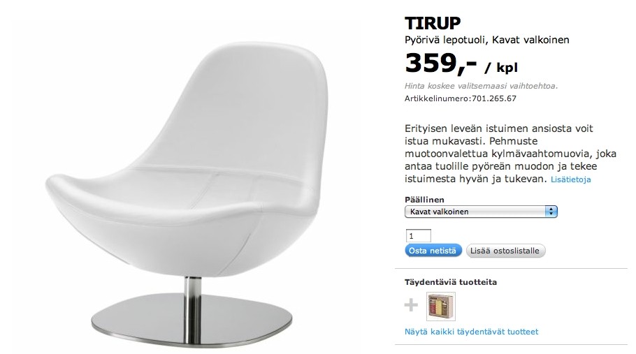
Task: Click the Osta netistä button
Action: click(433, 251)
